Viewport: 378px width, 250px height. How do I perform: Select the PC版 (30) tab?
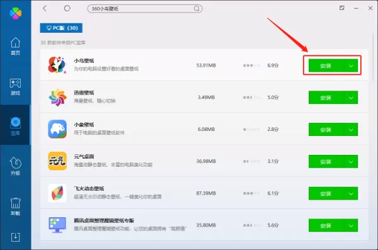[61, 28]
